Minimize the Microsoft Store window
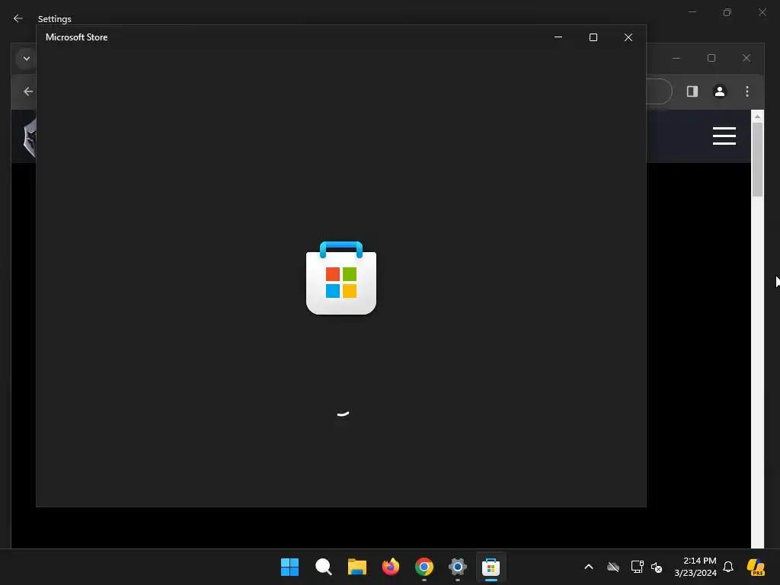Image resolution: width=780 pixels, height=585 pixels. [x=558, y=37]
